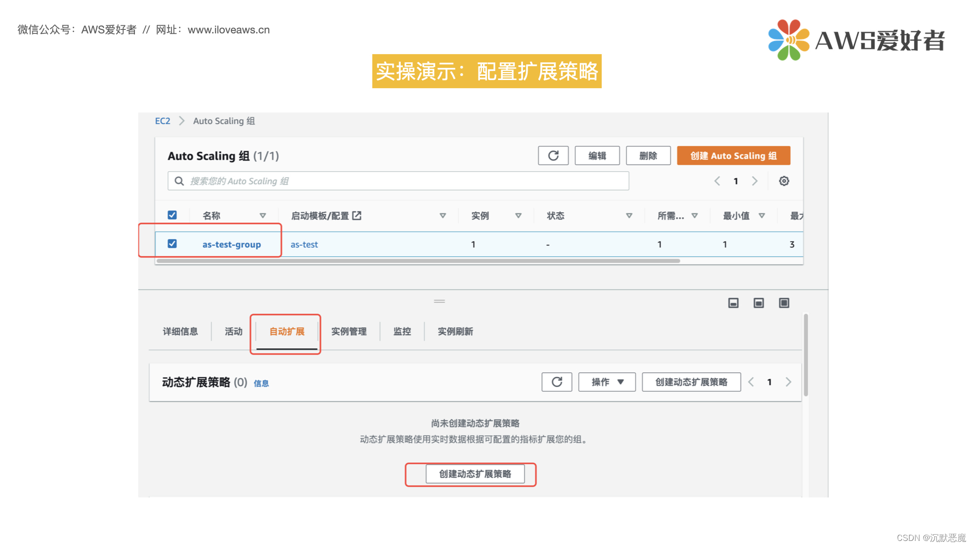The width and height of the screenshot is (974, 547).
Task: Open the 实例管理 tab
Action: (349, 331)
